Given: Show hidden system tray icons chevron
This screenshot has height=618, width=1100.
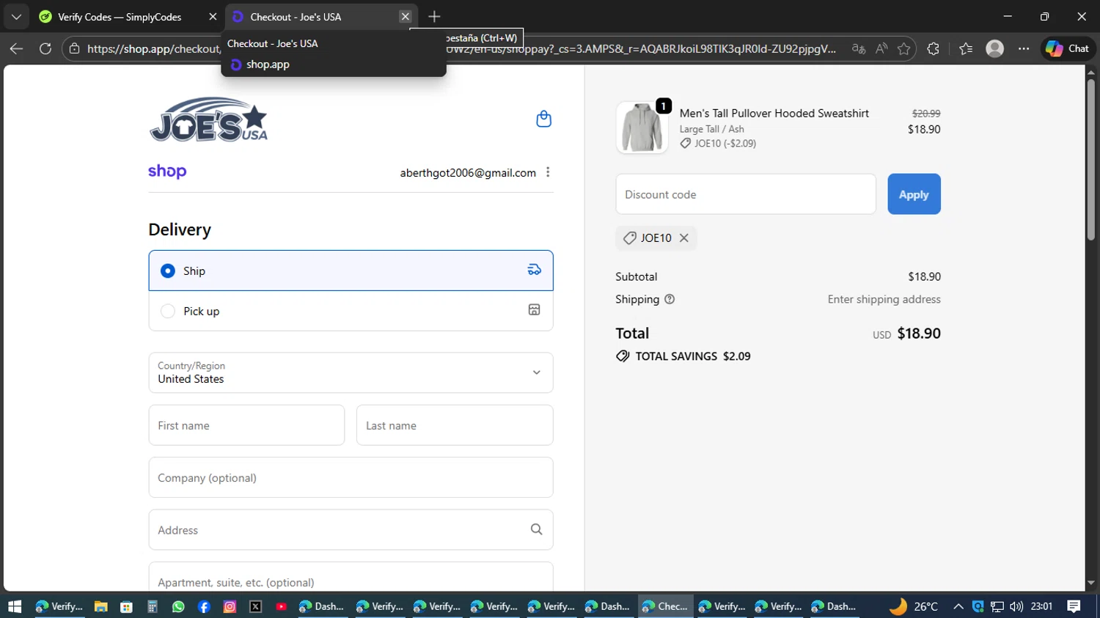Looking at the screenshot, I should click(958, 606).
